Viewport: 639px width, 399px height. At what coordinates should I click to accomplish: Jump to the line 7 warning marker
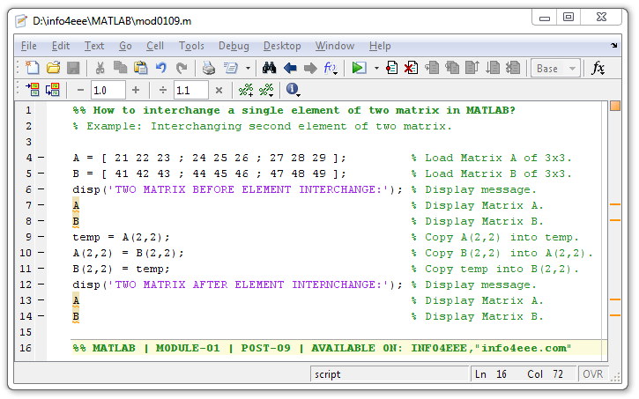tap(615, 204)
